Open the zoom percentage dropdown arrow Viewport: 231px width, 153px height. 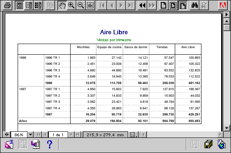tap(30, 135)
